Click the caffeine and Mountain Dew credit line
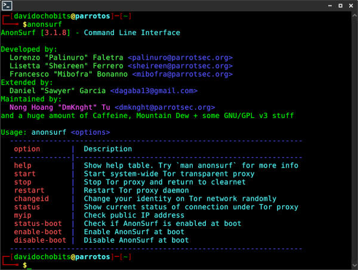Image resolution: width=358 pixels, height=270 pixels. [147, 116]
